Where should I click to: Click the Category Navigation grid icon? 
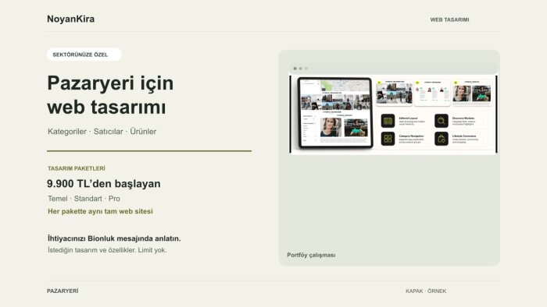coord(388,139)
